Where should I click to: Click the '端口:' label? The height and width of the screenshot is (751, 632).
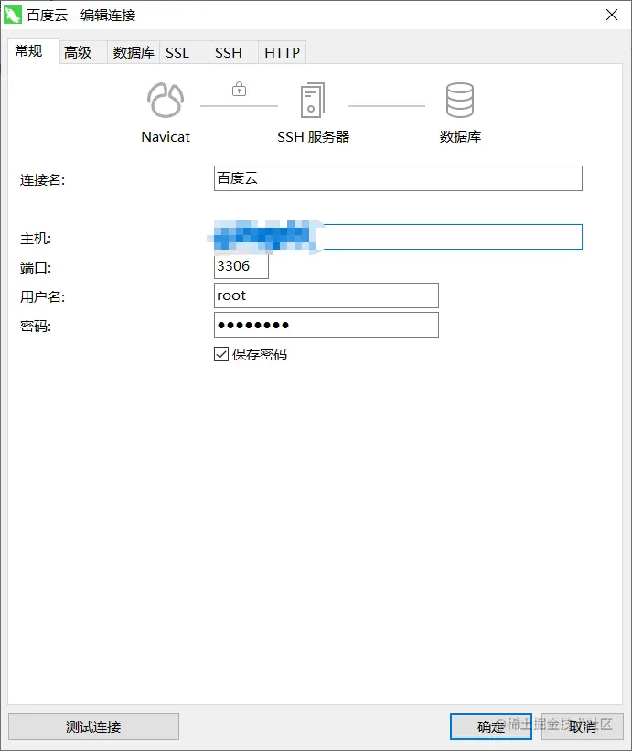click(x=36, y=268)
